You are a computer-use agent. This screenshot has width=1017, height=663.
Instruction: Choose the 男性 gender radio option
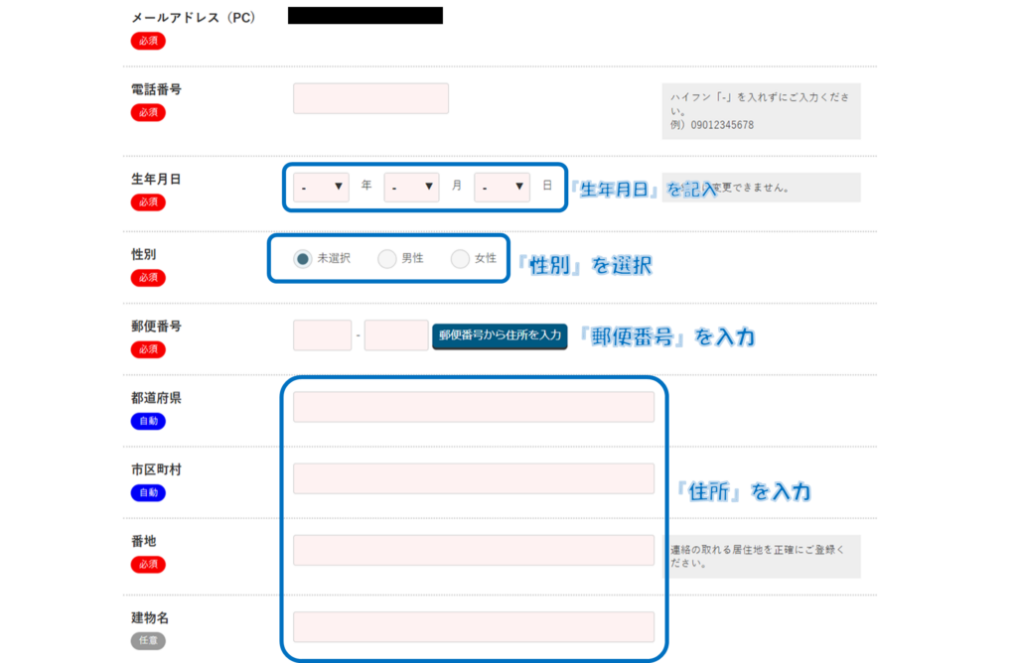[386, 259]
